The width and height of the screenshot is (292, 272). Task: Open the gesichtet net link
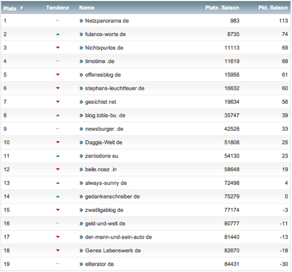click(100, 102)
